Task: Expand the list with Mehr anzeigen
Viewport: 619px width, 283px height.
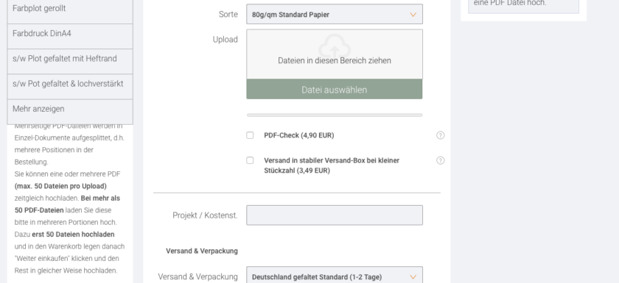Action: pos(70,112)
